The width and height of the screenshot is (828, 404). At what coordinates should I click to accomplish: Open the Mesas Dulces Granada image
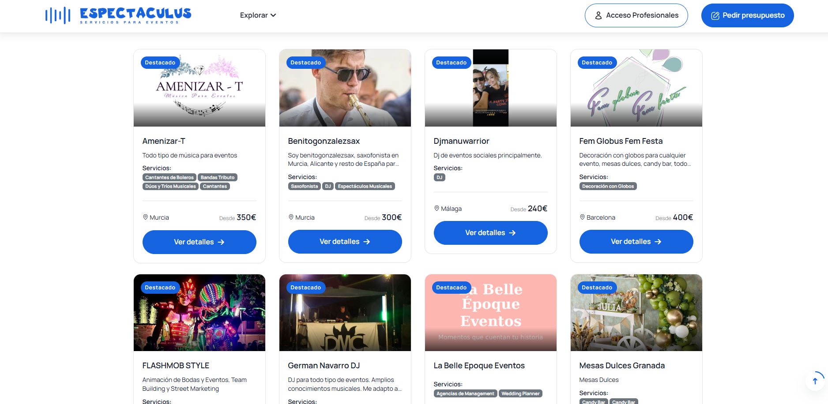636,312
